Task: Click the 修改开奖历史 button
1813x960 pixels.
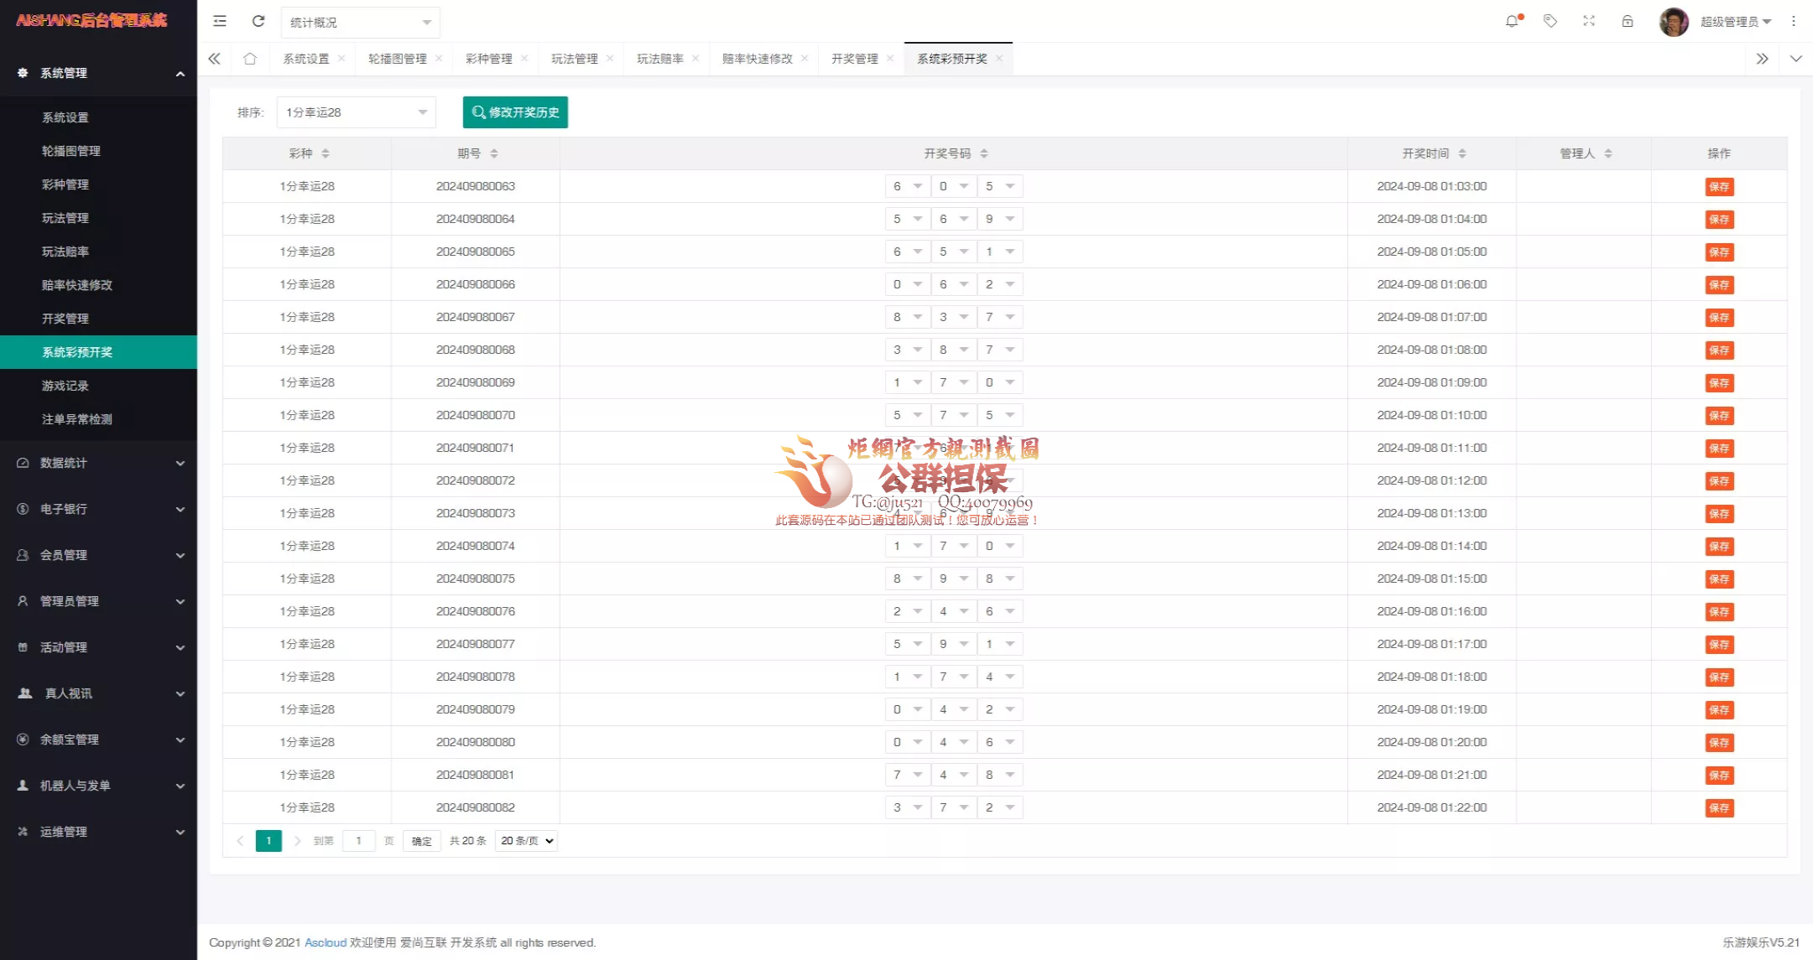Action: click(x=514, y=112)
